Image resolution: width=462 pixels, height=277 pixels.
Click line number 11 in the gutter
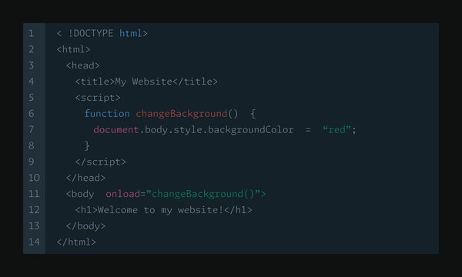[x=34, y=194]
